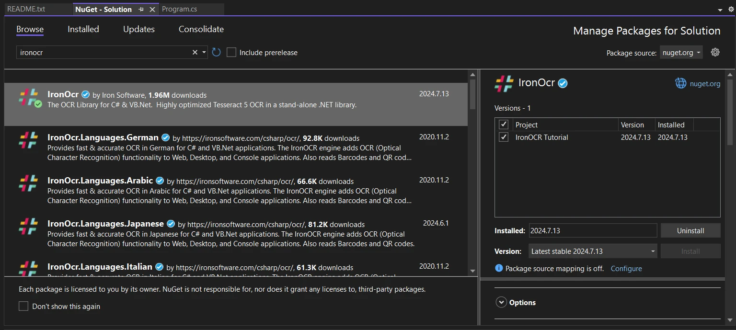Open the Package source dropdown
Viewport: 736px width, 330px height.
coord(681,52)
